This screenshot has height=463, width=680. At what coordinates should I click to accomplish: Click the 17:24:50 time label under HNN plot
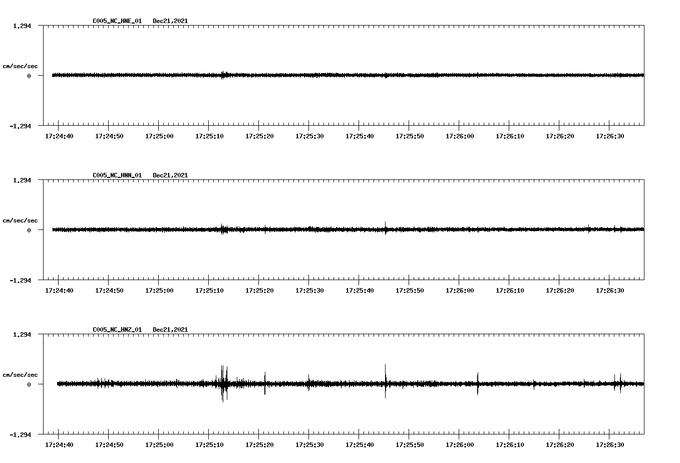[x=109, y=291]
